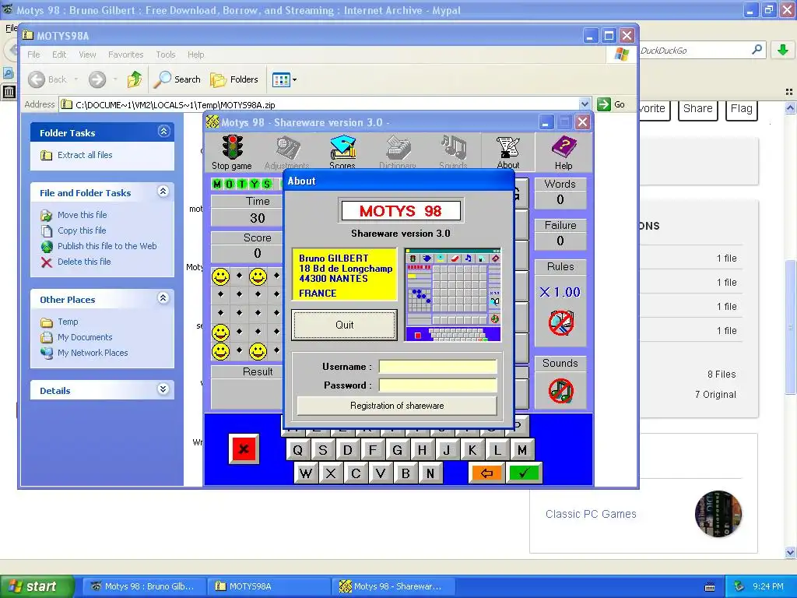Open the Edit menu in MOTYS98A window

(59, 55)
